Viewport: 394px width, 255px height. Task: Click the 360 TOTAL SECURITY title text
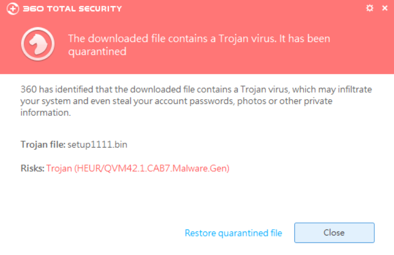coord(72,9)
